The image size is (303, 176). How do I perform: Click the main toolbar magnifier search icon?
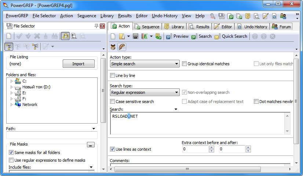213,16
